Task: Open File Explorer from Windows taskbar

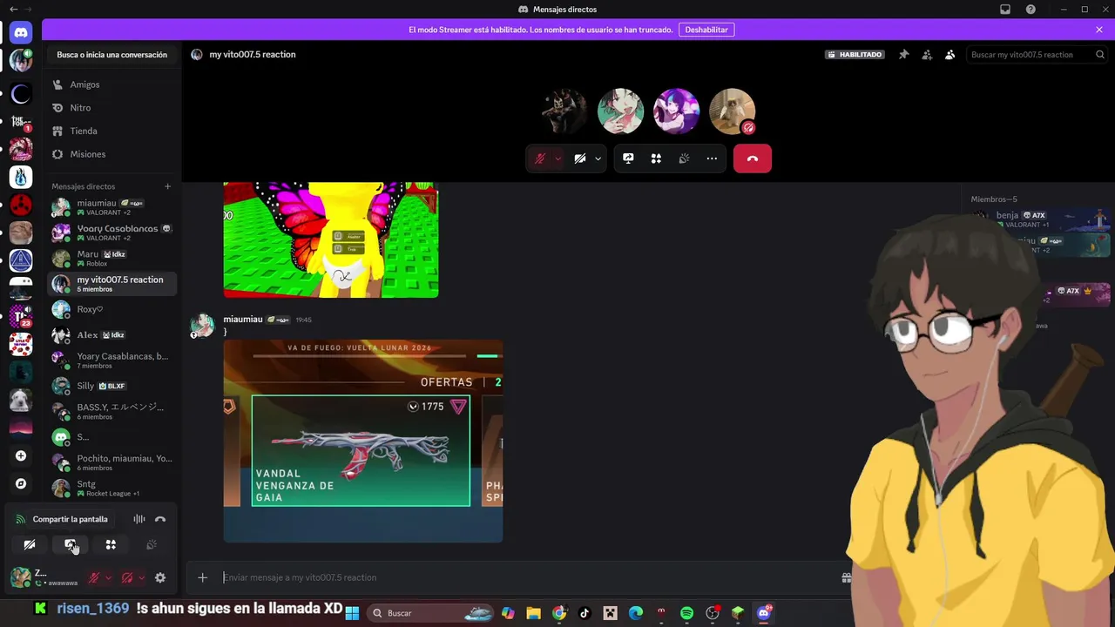Action: pos(533,613)
